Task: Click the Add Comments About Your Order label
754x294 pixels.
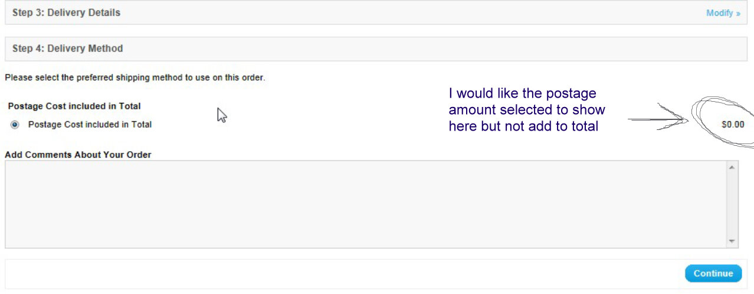Action: point(78,155)
